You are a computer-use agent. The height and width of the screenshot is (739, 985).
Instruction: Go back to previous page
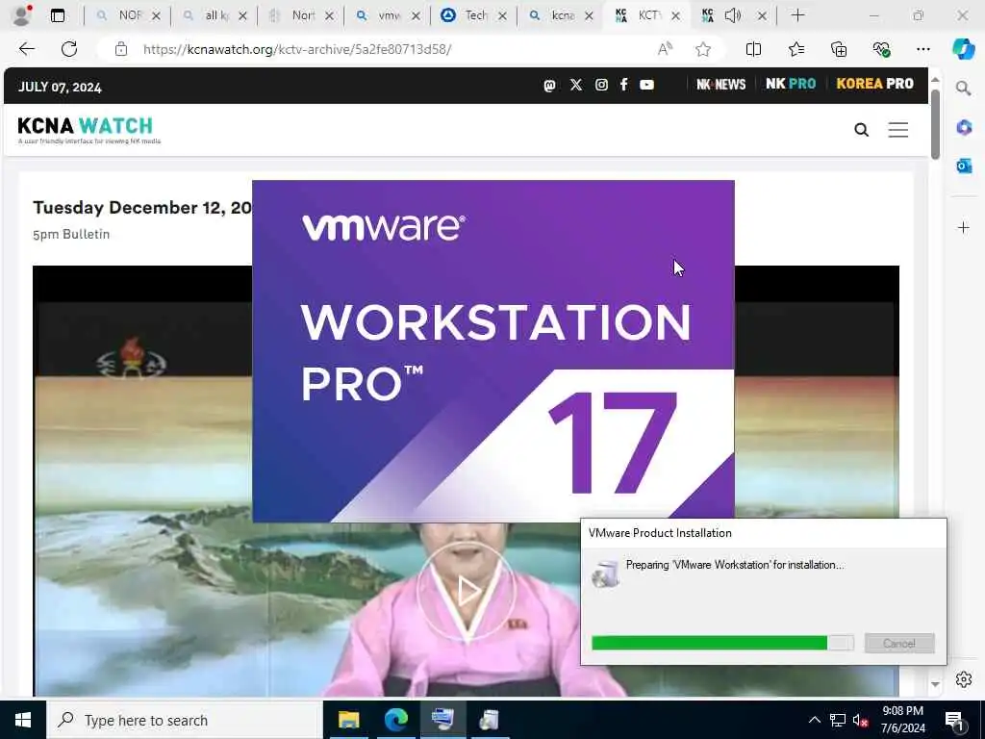[x=26, y=49]
